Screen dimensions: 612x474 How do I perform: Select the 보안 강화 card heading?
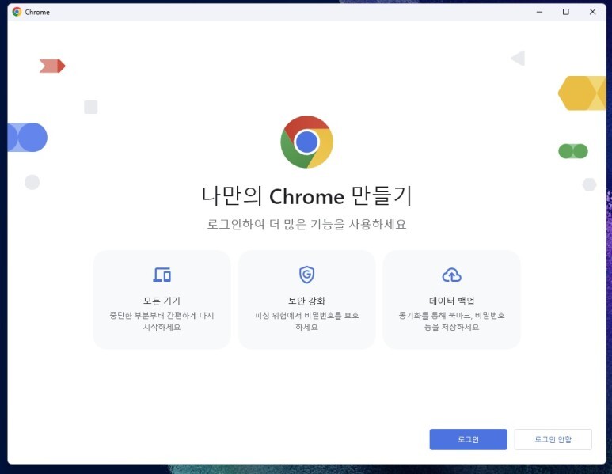(x=306, y=301)
